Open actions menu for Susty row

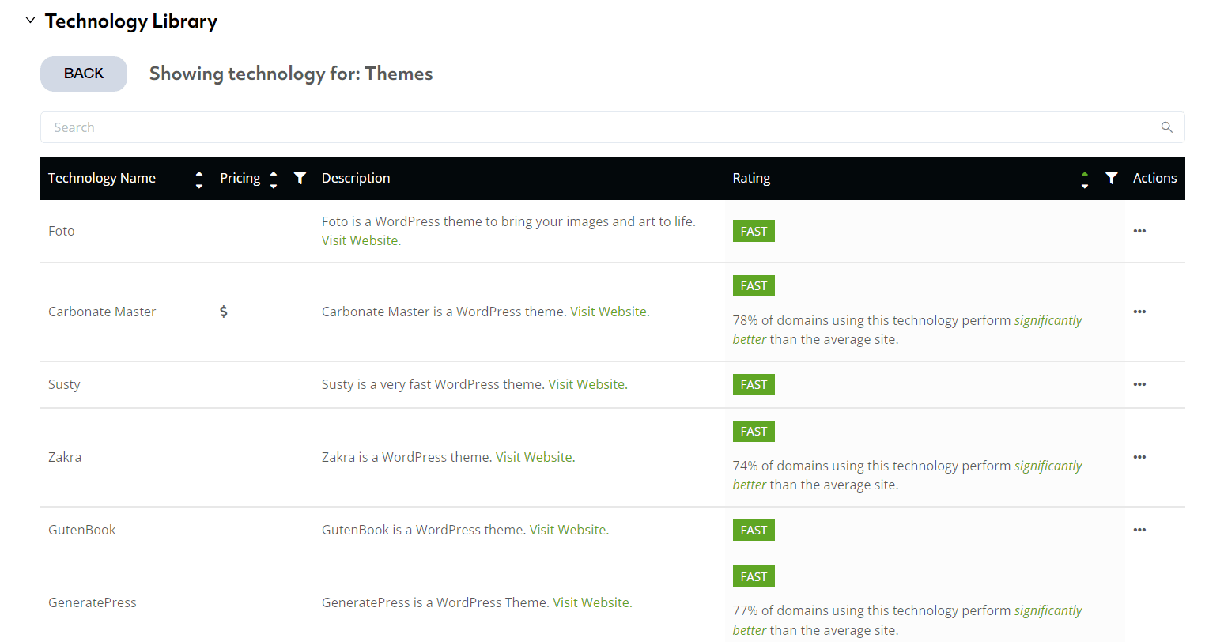pos(1139,384)
